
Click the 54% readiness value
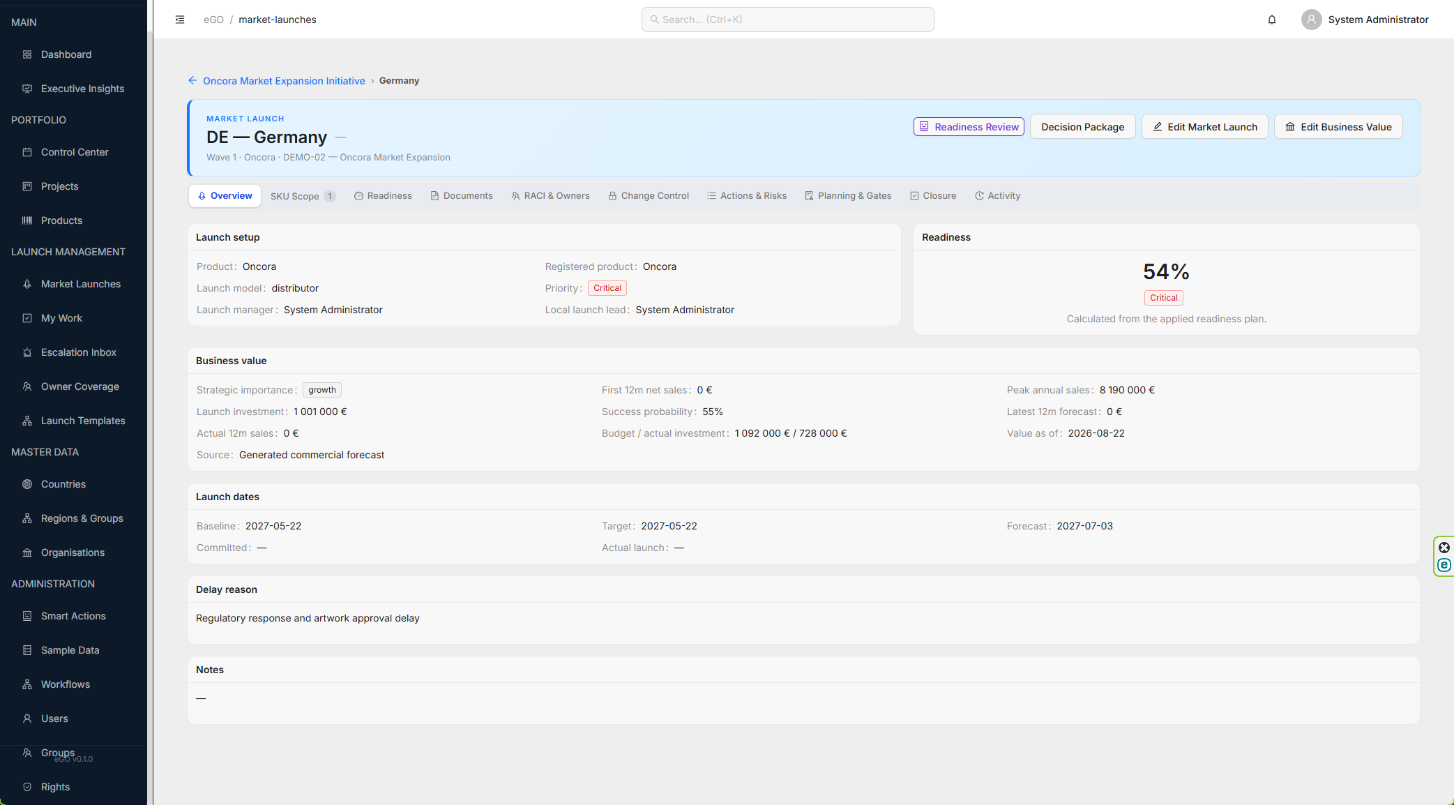[1166, 271]
